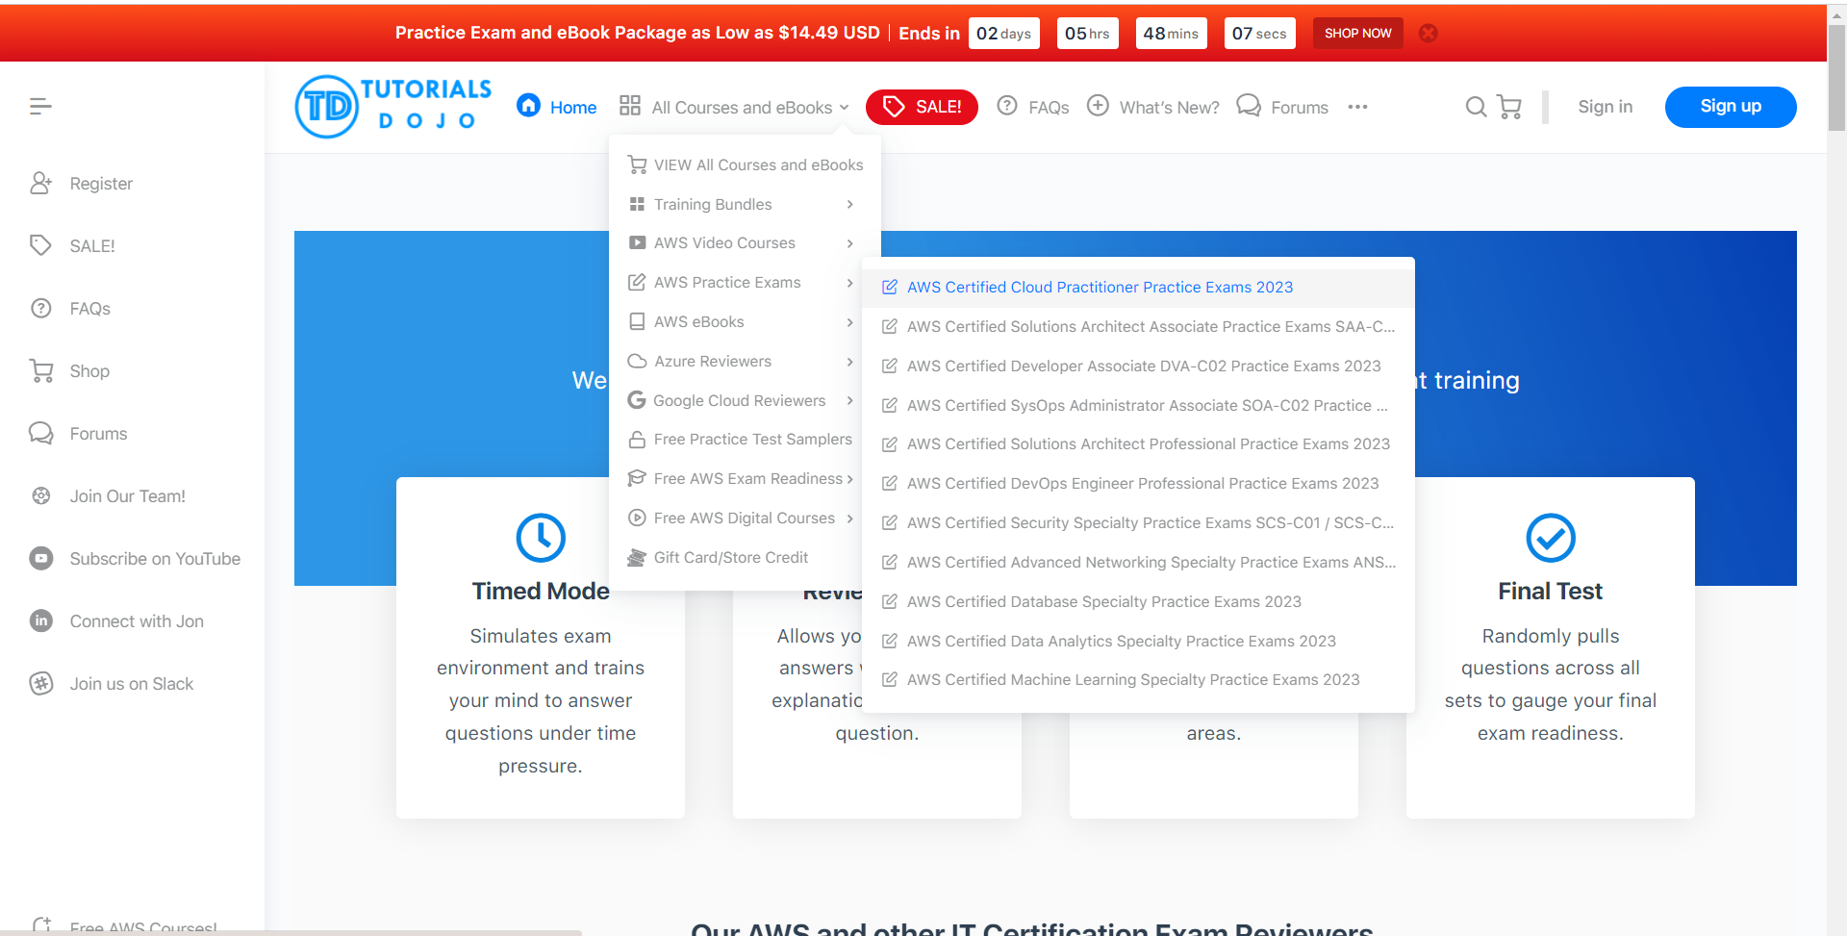
Task: Choose Gift Card/Store Credit menu item
Action: pyautogui.click(x=730, y=558)
